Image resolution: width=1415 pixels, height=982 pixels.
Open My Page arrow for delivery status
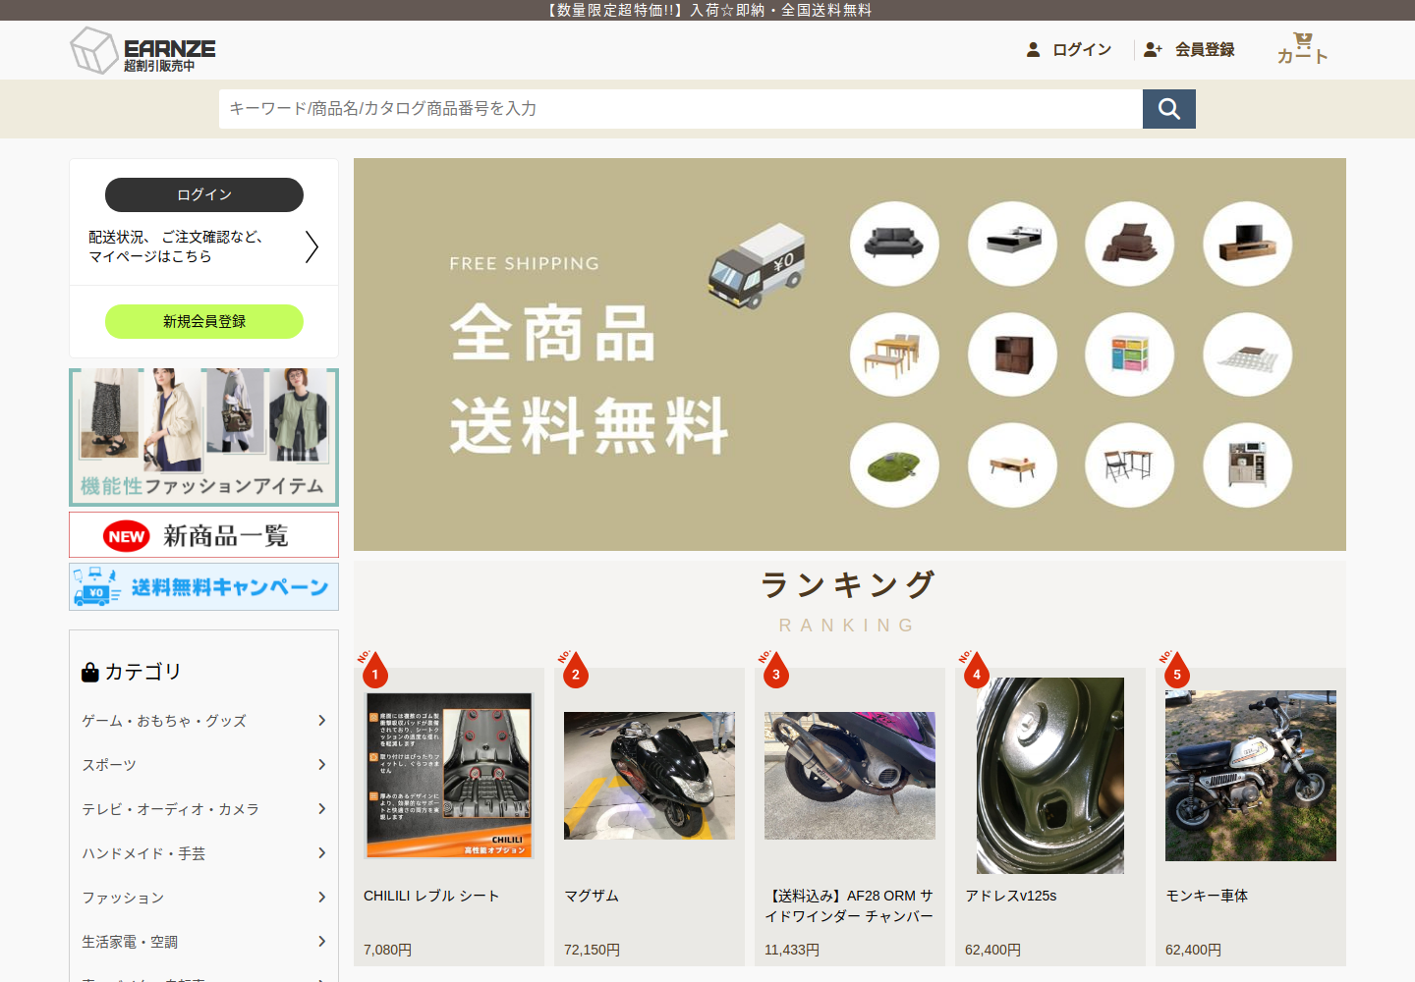click(311, 246)
